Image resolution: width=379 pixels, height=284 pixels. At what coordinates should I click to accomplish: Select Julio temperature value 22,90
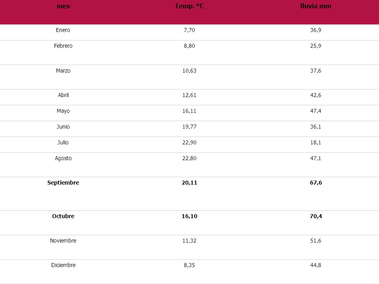[x=189, y=142]
